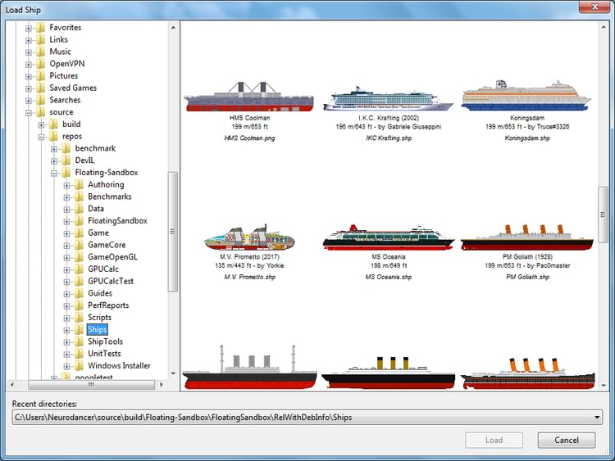Click the ship preview panel scrollbar thumb
615x461 pixels.
point(603,215)
